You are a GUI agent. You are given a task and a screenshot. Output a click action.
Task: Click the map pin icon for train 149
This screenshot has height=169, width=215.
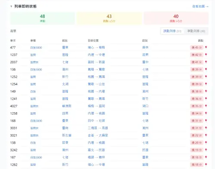coord(206,91)
